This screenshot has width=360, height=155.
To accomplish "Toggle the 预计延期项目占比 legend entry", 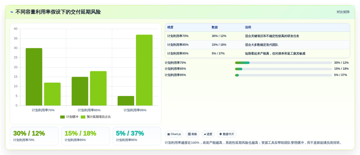I will tap(96, 117).
